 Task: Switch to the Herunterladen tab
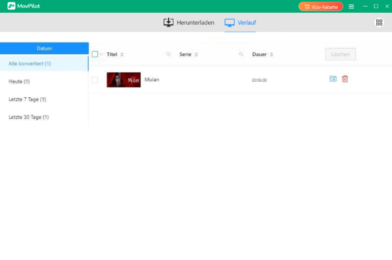[189, 22]
